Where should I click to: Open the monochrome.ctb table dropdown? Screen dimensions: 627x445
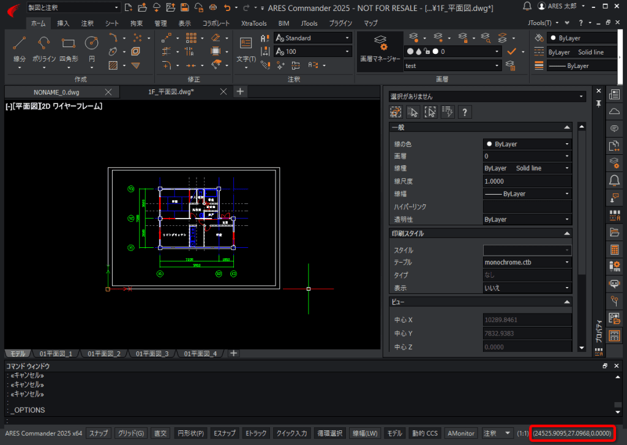(x=527, y=262)
